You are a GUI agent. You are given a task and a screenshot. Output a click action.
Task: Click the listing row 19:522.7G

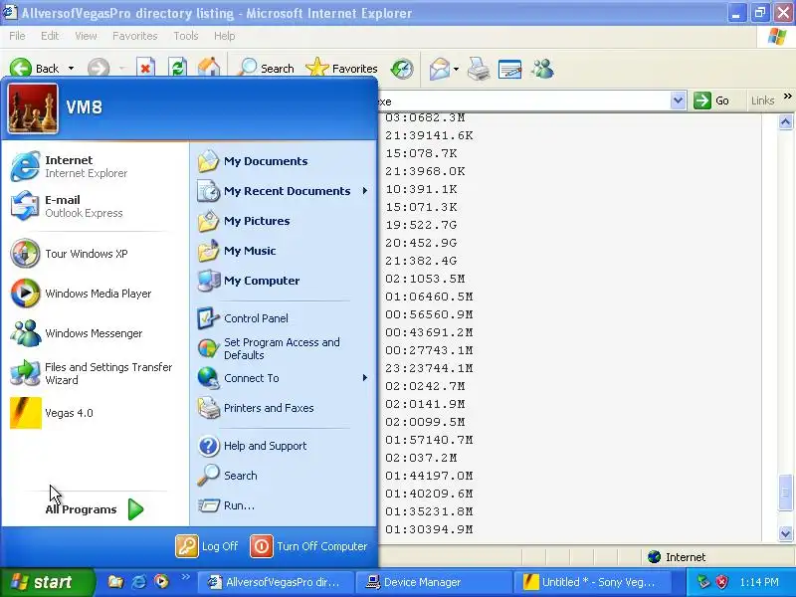coord(421,225)
